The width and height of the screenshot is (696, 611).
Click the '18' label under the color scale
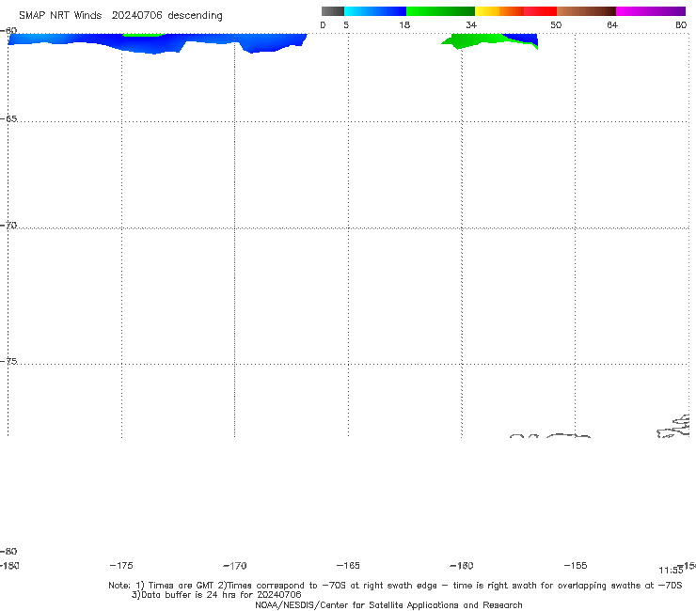pyautogui.click(x=404, y=25)
